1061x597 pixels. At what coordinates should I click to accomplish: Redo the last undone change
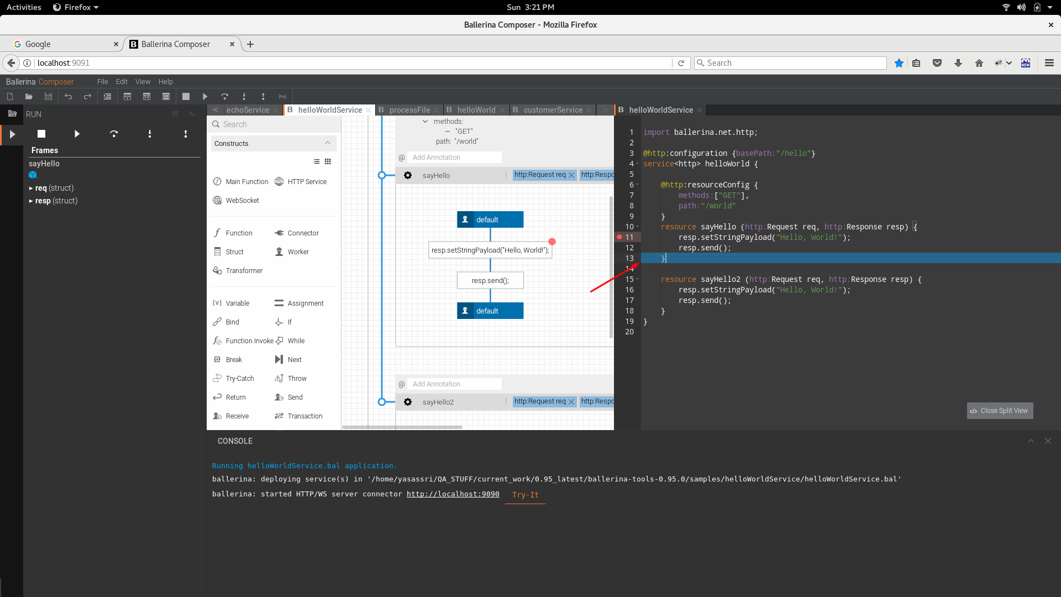[87, 96]
